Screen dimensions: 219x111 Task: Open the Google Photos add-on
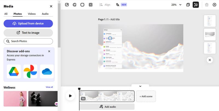click(30, 71)
